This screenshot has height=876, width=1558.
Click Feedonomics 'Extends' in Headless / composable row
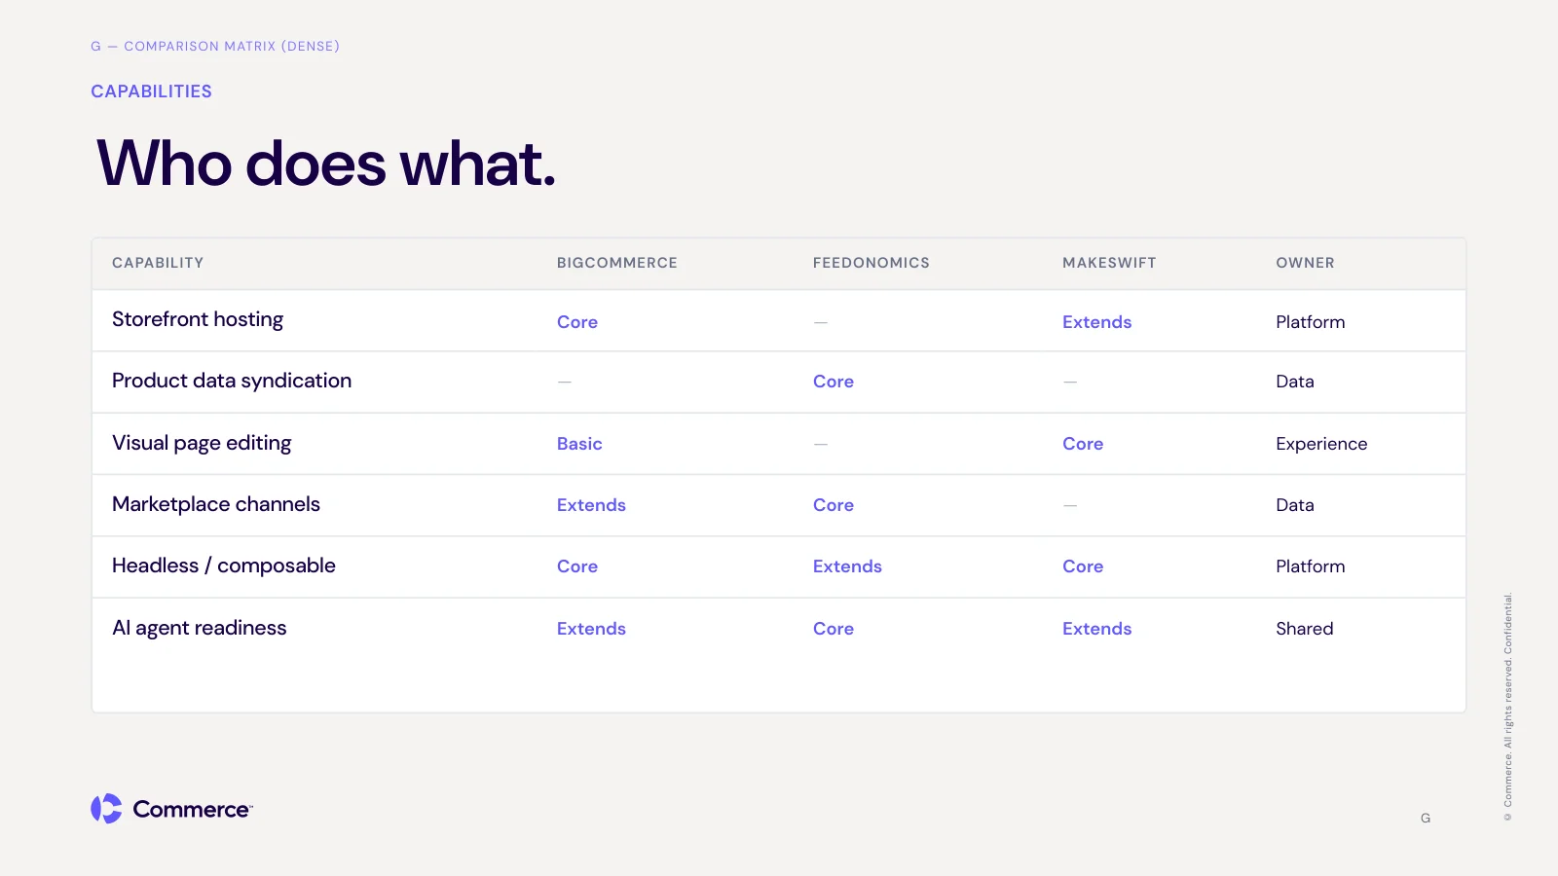847,566
